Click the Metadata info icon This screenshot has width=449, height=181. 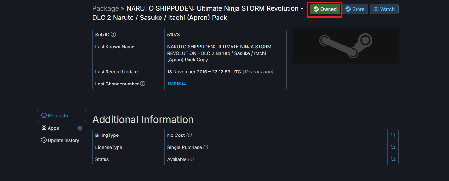pos(44,116)
